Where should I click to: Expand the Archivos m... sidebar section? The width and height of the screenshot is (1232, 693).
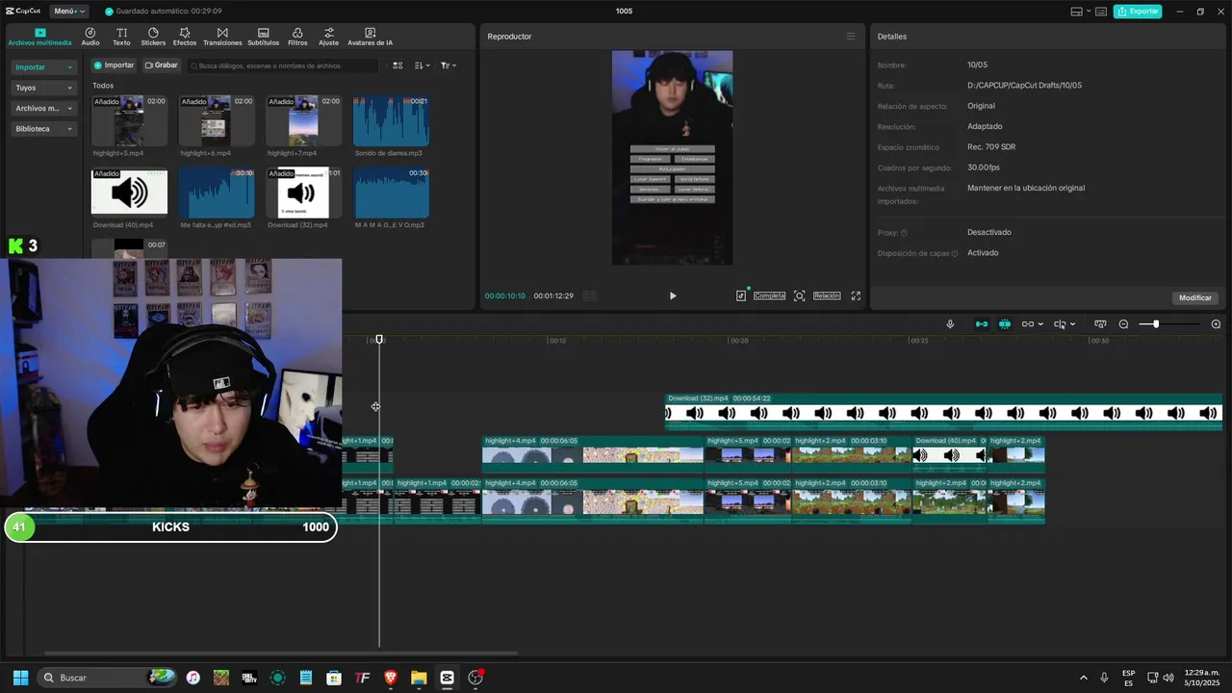[x=43, y=108]
